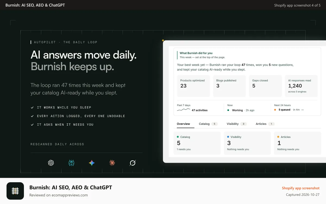Click 5 queued text
Image resolution: width=326 pixels, height=204 pixels.
[x=284, y=110]
